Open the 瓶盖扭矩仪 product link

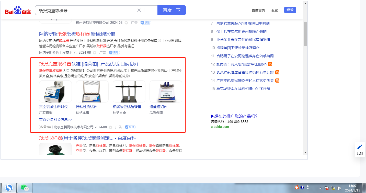(x=158, y=107)
